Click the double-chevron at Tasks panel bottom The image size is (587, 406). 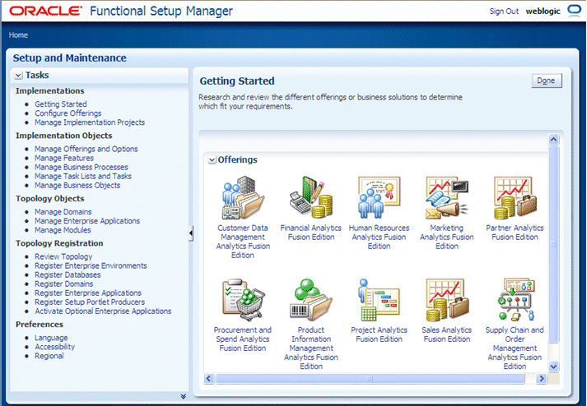pos(183,396)
